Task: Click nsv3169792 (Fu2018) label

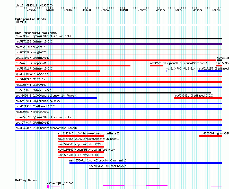Action: (30, 79)
